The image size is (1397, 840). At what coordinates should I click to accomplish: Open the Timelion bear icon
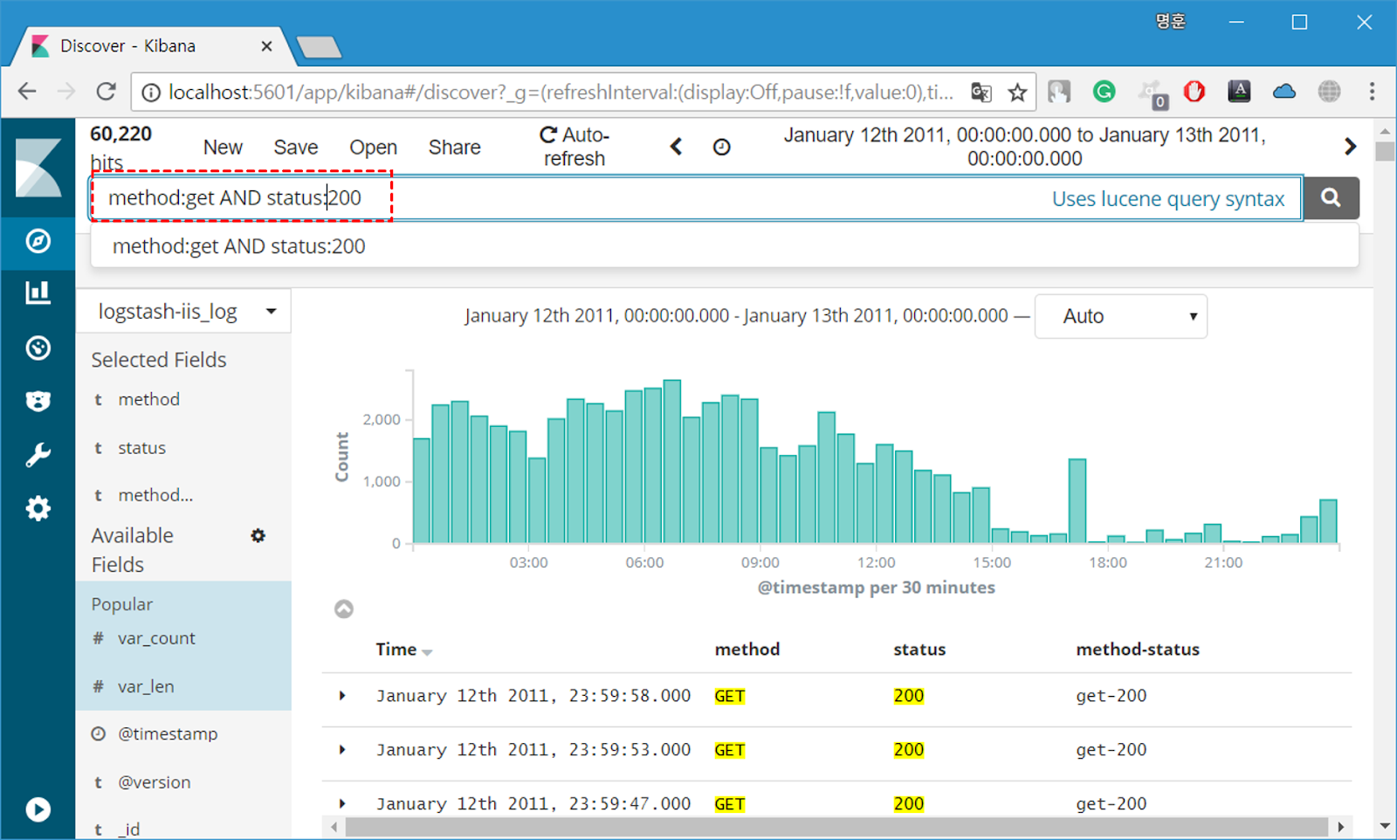[x=38, y=401]
